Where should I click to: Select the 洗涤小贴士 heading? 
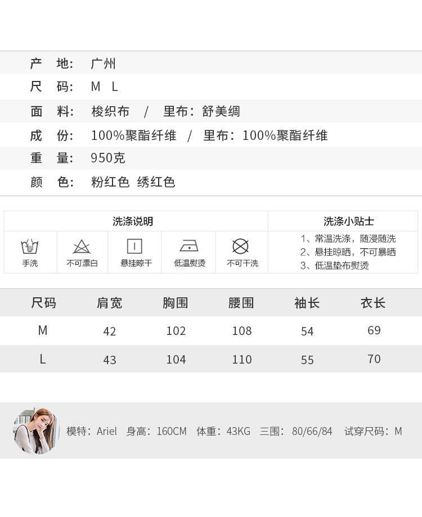349,221
